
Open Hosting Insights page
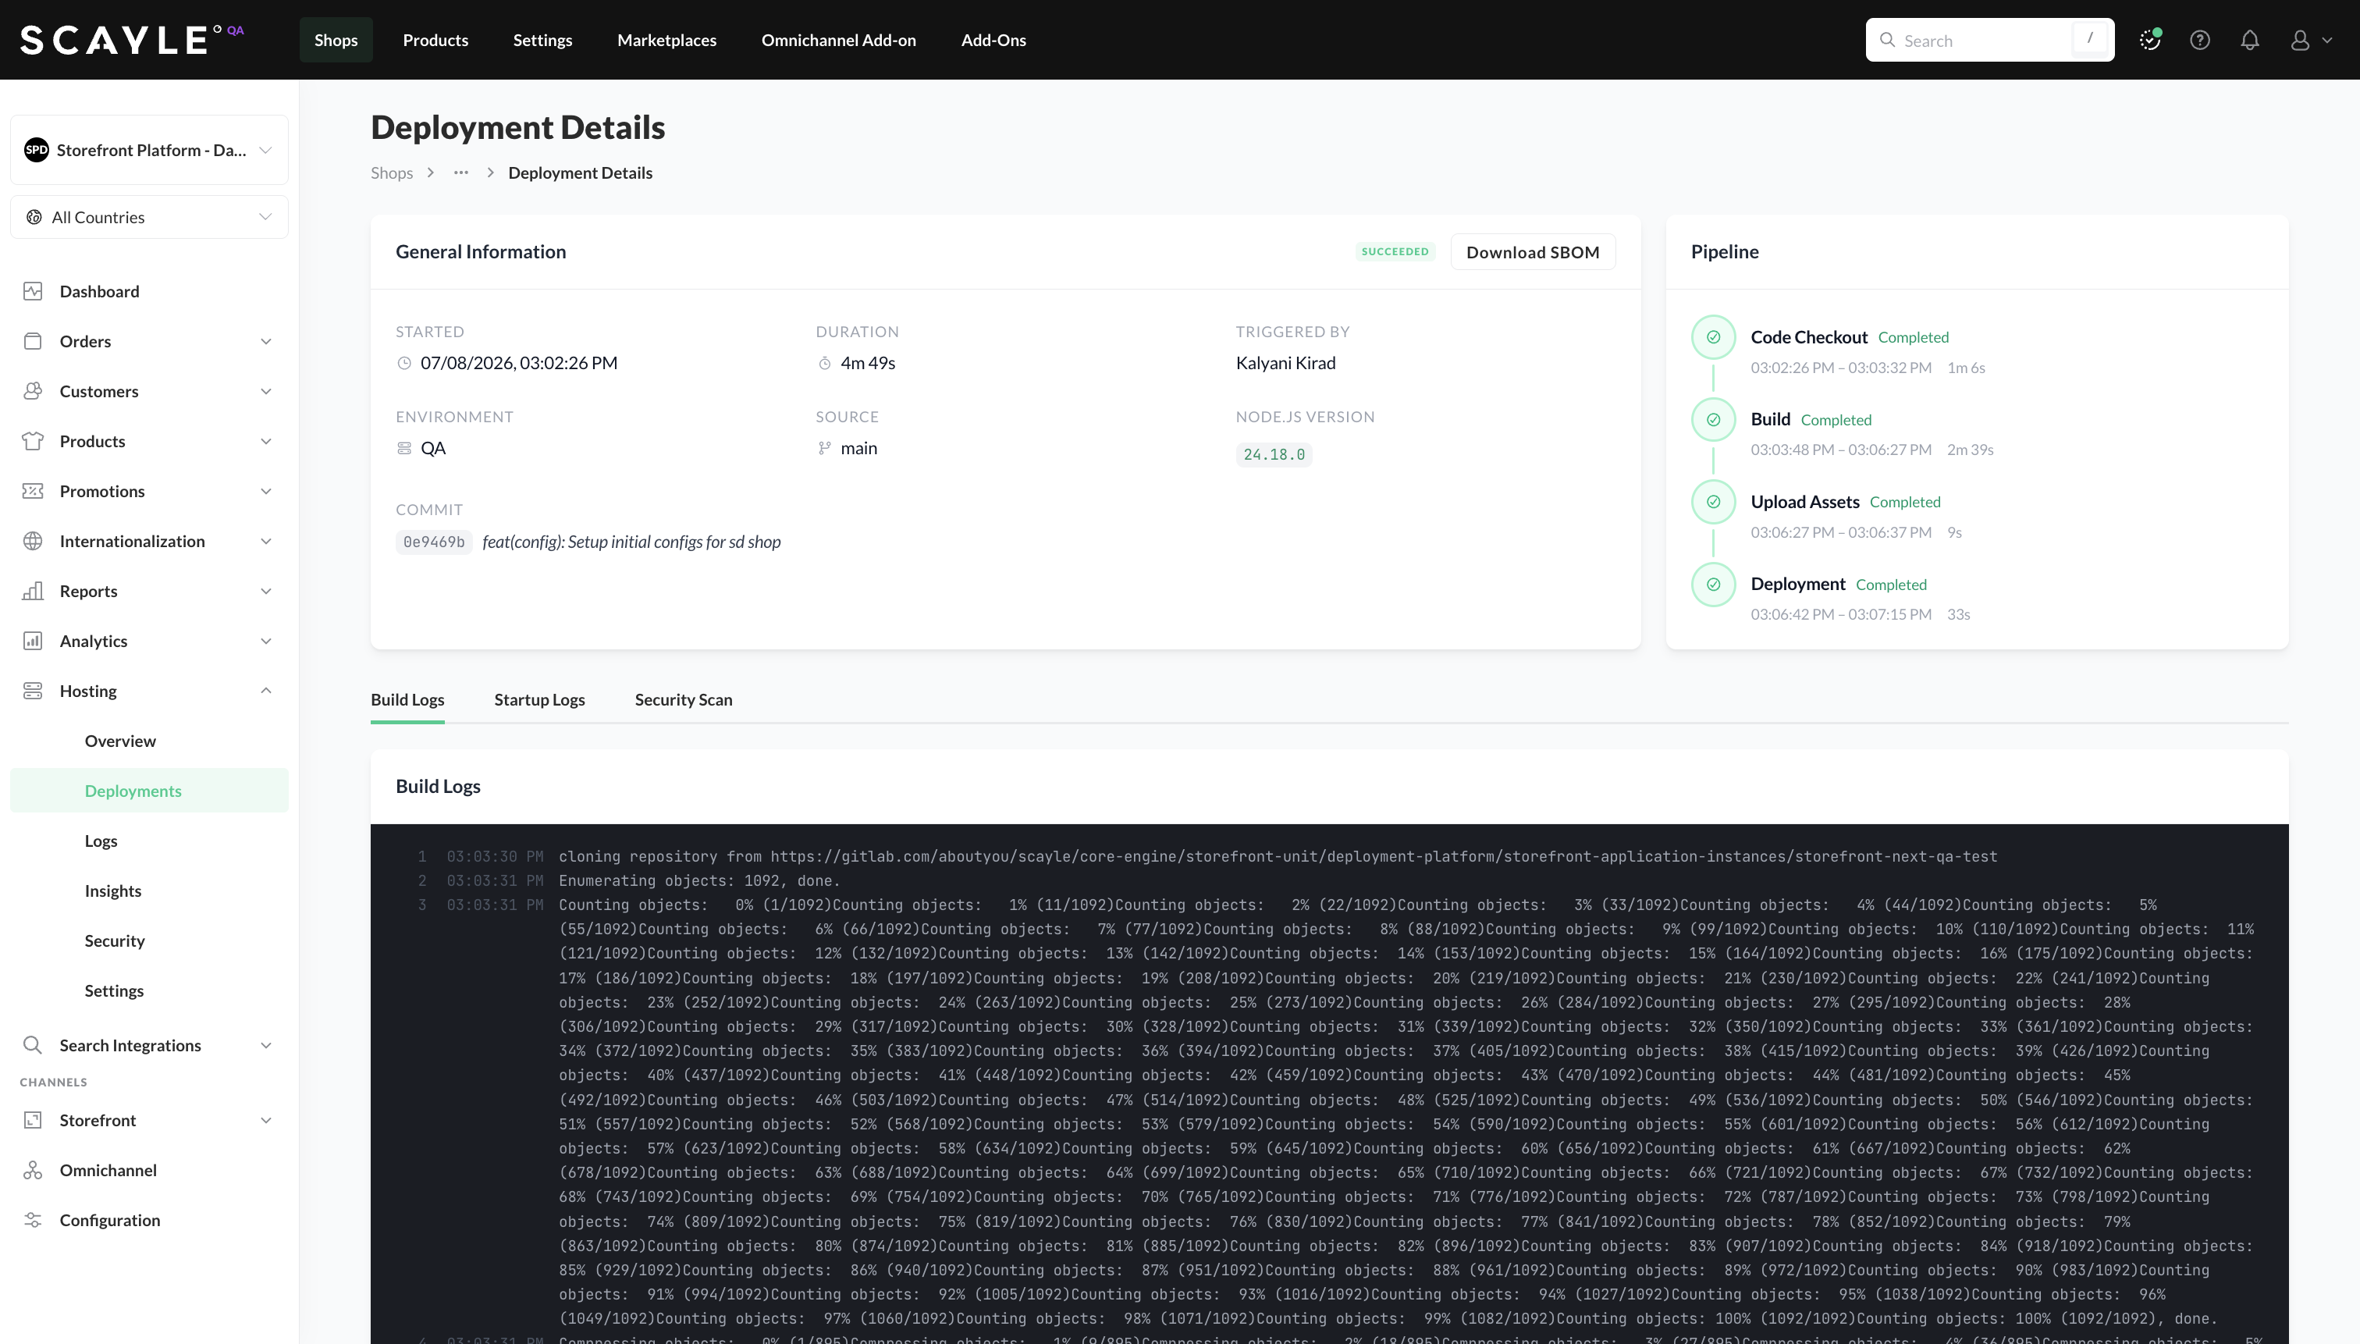click(x=112, y=890)
